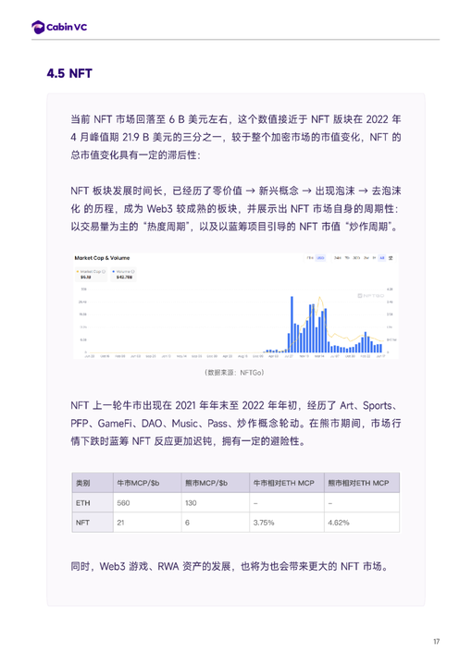The height and width of the screenshot is (666, 472).
Task: Open the chart settings icon beside the All range
Action: point(391,258)
